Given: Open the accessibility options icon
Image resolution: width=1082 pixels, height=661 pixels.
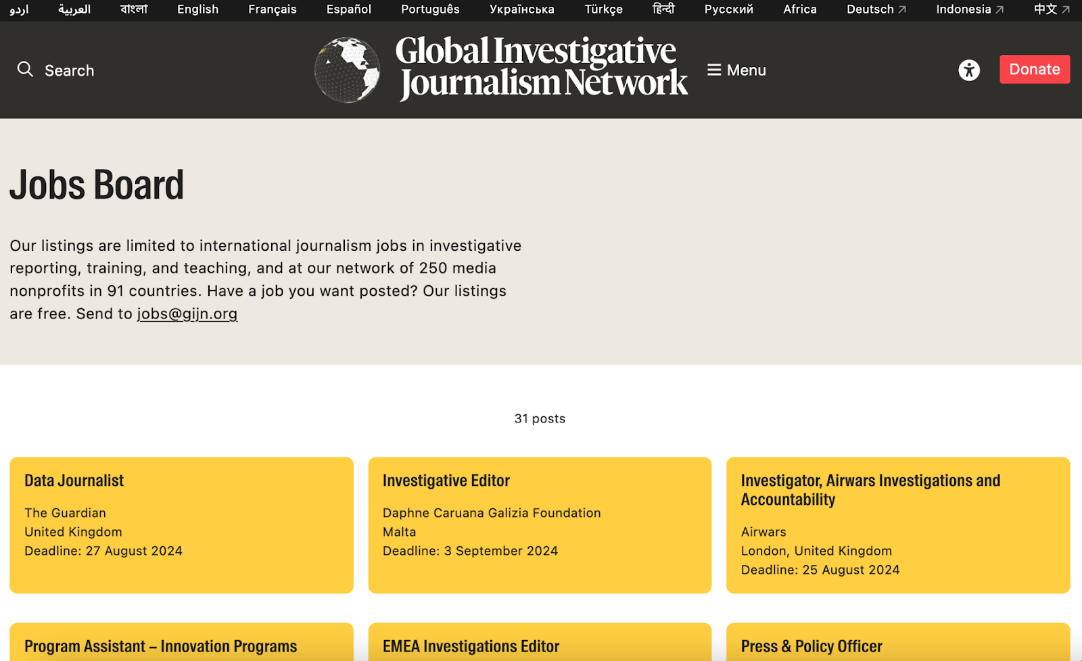Looking at the screenshot, I should point(969,70).
